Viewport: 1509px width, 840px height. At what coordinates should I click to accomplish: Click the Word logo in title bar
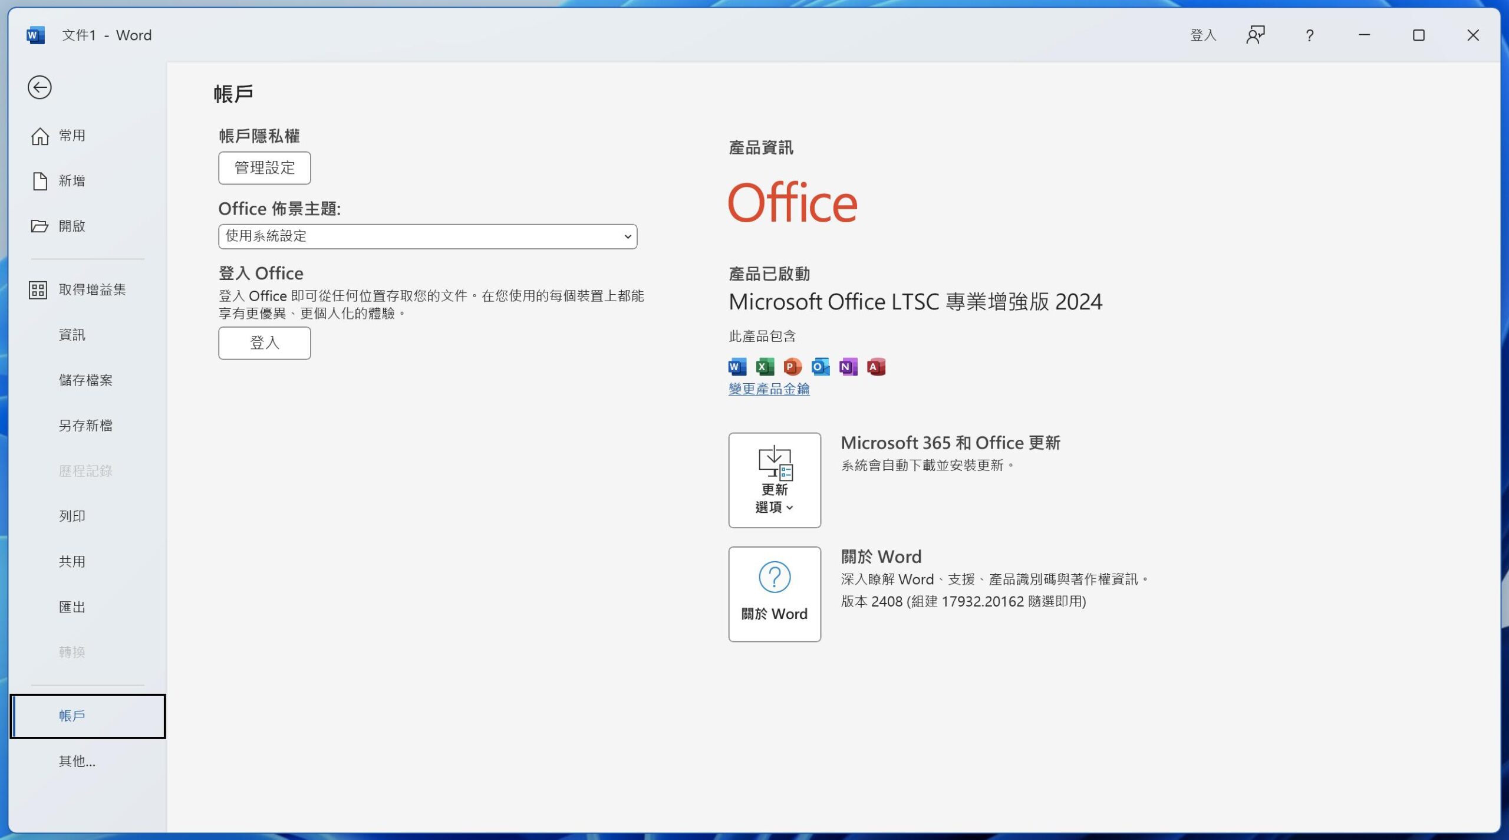point(35,35)
